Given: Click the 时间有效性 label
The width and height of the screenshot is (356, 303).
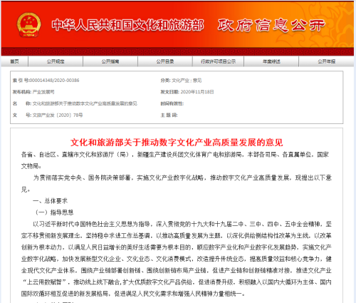Looking at the screenshot, I should (172, 103).
